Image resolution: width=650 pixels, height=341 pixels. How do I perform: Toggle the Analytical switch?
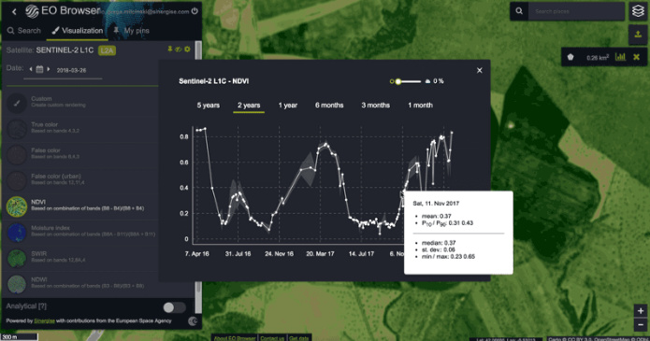click(174, 307)
